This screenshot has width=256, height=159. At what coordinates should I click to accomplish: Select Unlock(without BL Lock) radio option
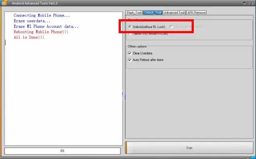point(130,27)
